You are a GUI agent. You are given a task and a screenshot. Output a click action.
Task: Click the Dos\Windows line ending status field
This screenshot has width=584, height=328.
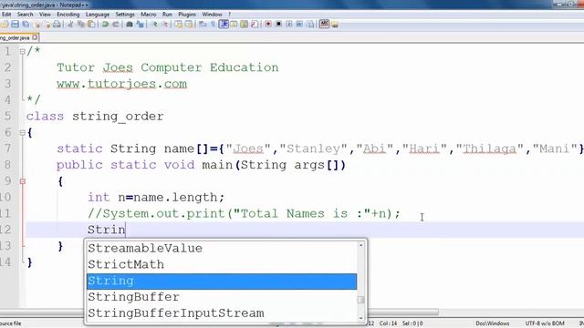[492, 323]
